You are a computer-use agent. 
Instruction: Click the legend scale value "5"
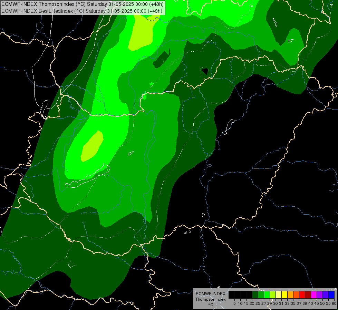234,303
